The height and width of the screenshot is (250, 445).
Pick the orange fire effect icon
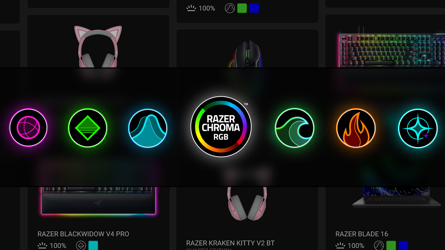click(356, 128)
